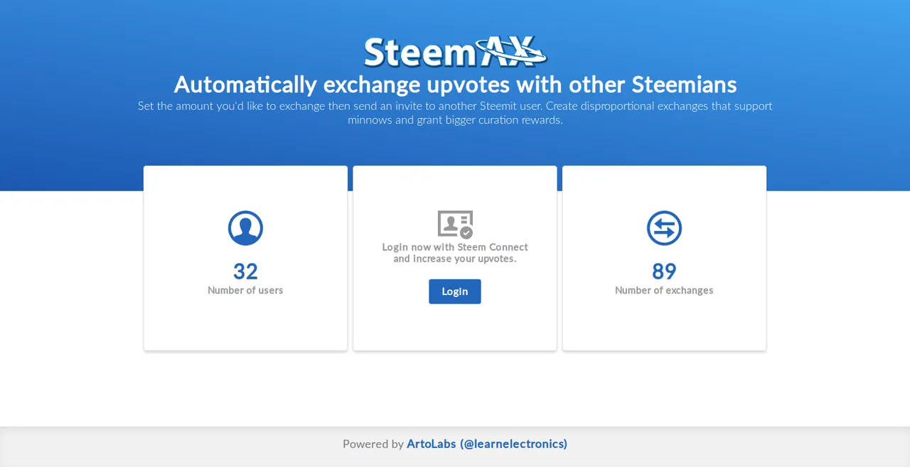
Task: Click the 'and increase your upvotes' line
Action: (x=455, y=259)
